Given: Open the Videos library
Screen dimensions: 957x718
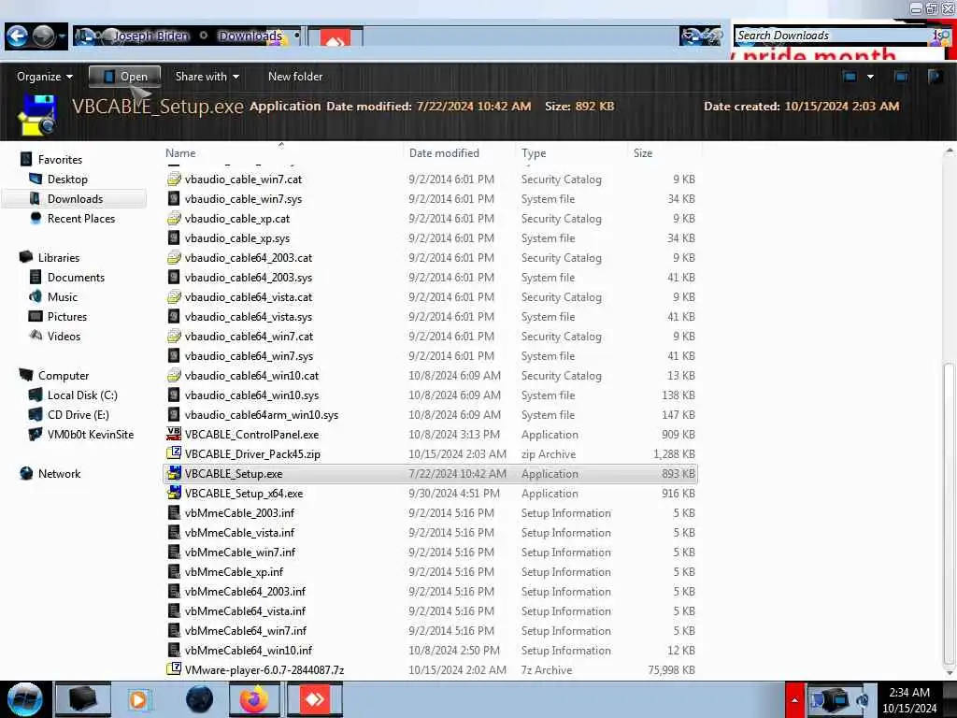Looking at the screenshot, I should 64,336.
